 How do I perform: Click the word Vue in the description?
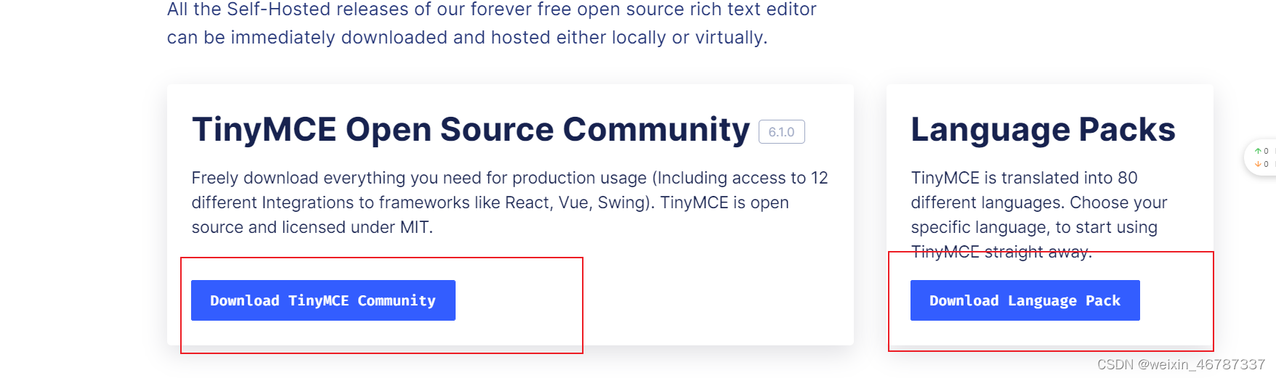pyautogui.click(x=573, y=202)
